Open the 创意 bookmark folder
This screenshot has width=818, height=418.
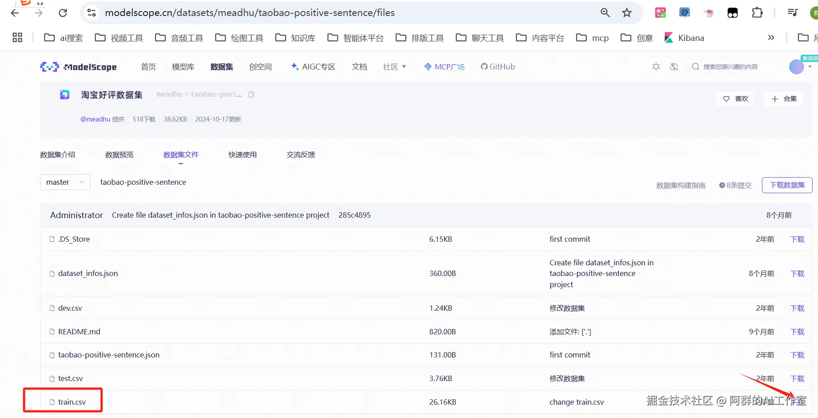coord(637,38)
